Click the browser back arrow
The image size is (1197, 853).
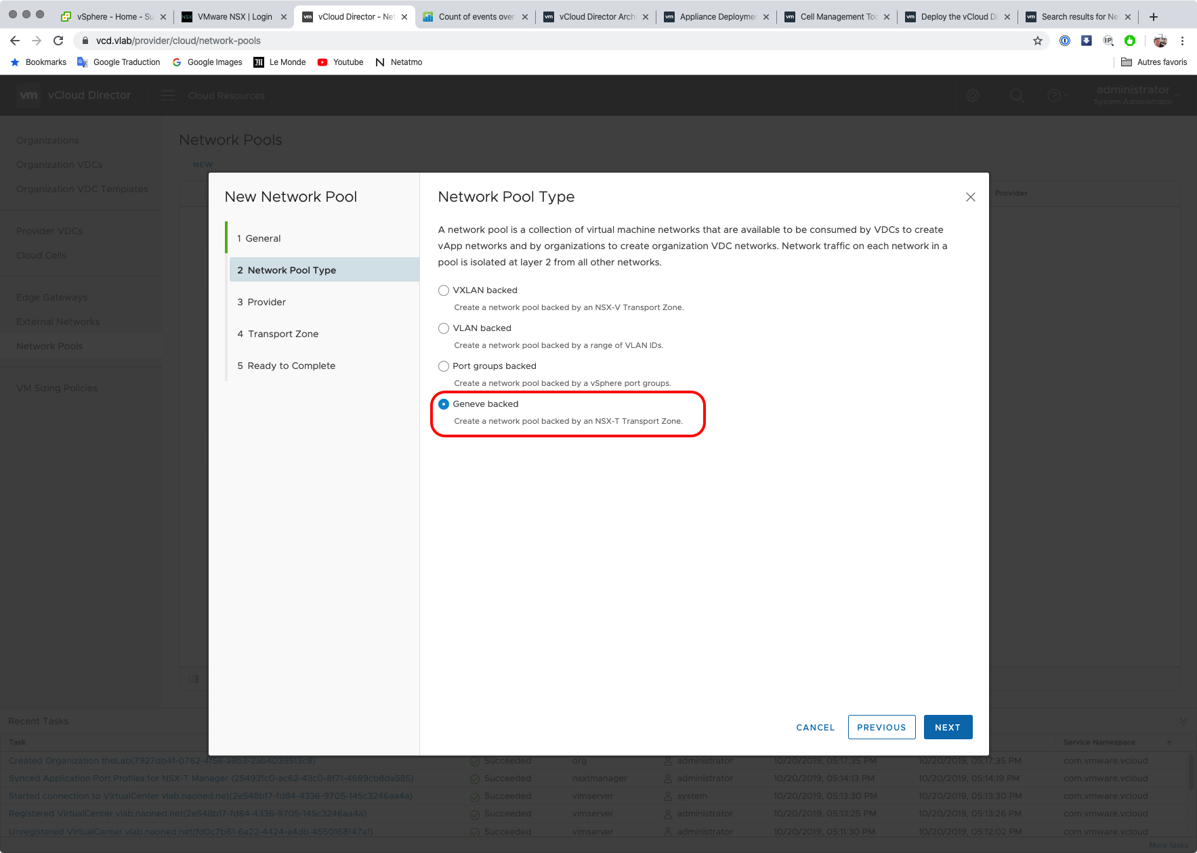click(15, 41)
